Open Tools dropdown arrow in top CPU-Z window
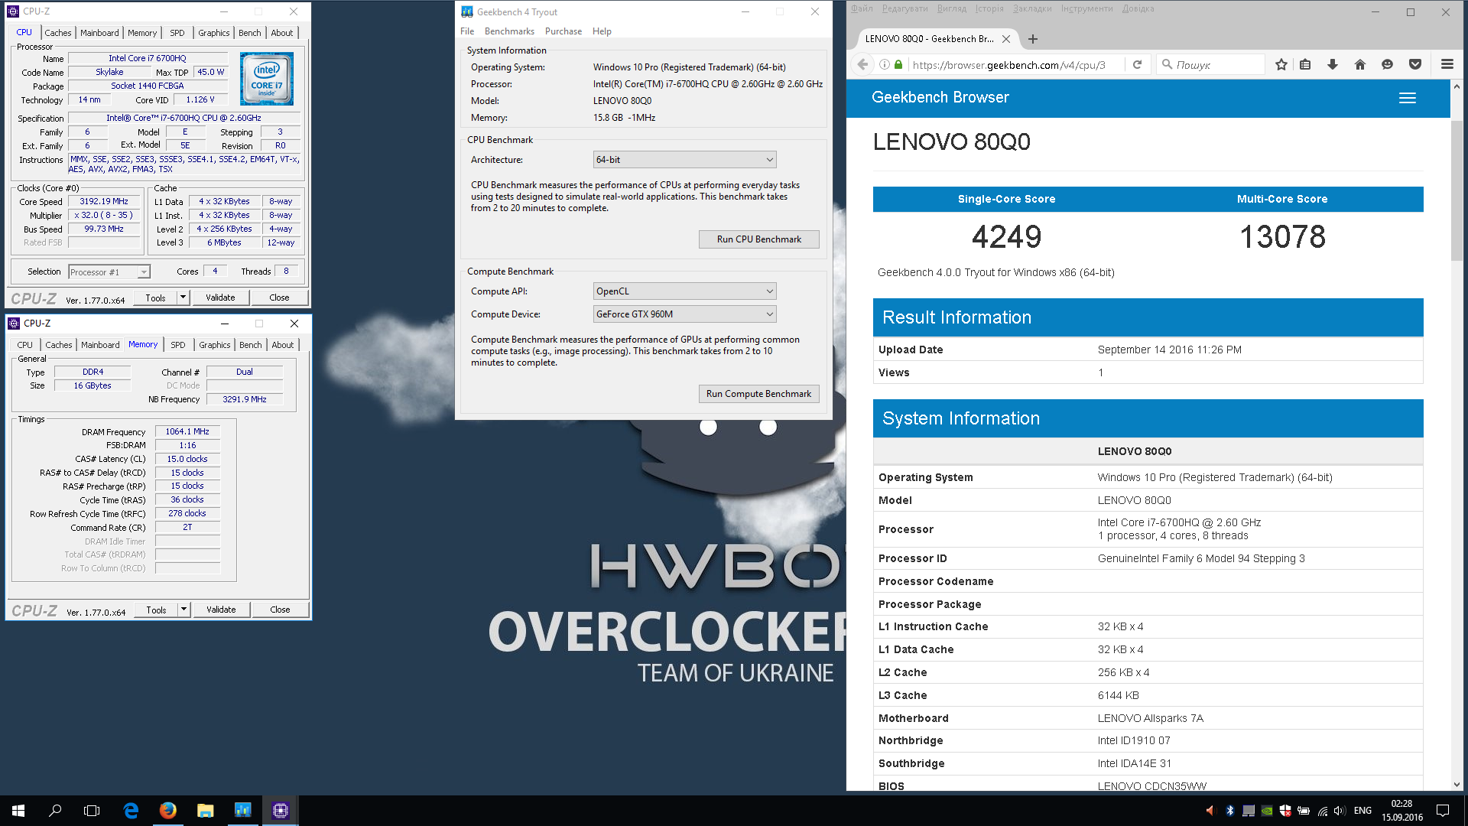Screen dimensions: 1468x826 (183, 298)
